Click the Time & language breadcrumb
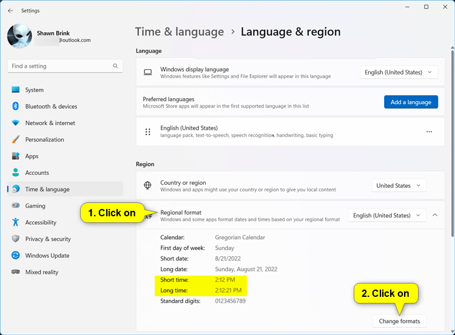Image resolution: width=455 pixels, height=335 pixels. [x=179, y=32]
